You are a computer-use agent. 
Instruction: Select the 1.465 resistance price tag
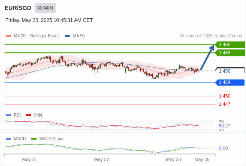tap(230, 53)
